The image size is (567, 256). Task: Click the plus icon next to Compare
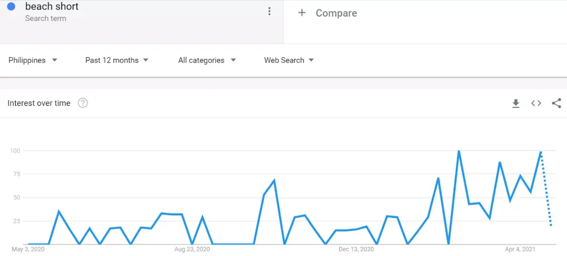(301, 13)
